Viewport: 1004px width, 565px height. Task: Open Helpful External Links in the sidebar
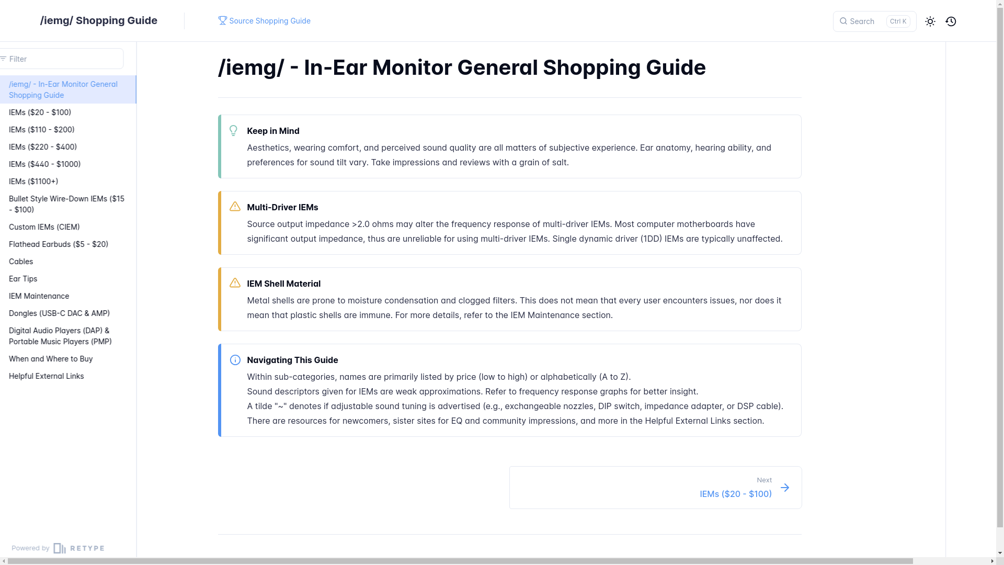coord(46,376)
